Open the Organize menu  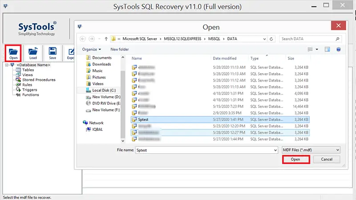tap(91, 49)
